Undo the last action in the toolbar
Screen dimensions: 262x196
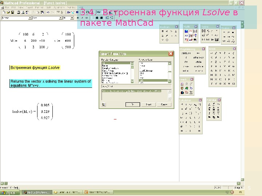coord(48,12)
